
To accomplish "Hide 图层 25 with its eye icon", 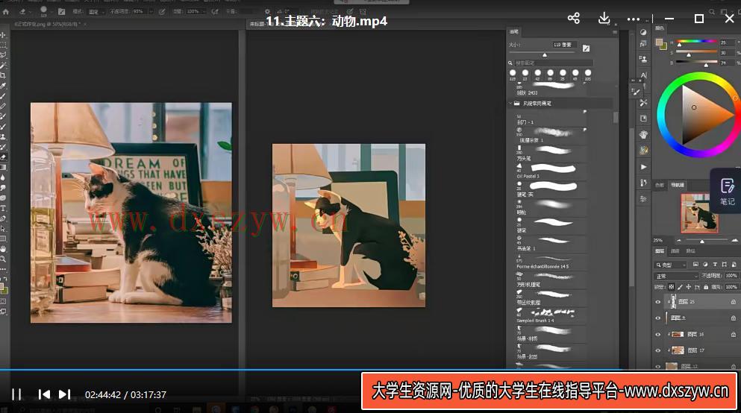I will coord(658,302).
